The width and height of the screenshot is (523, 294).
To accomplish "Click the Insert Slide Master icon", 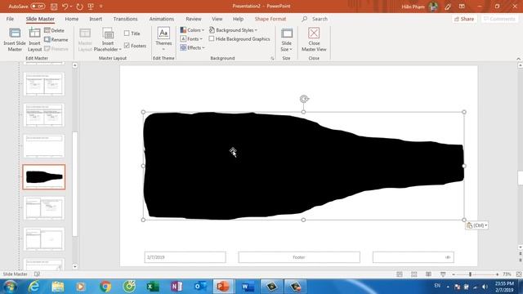I will (x=15, y=40).
